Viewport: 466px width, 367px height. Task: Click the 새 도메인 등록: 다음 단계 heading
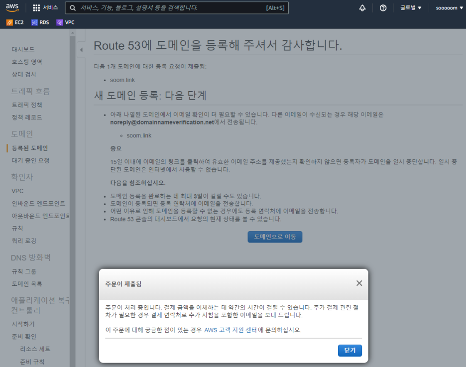tap(150, 96)
